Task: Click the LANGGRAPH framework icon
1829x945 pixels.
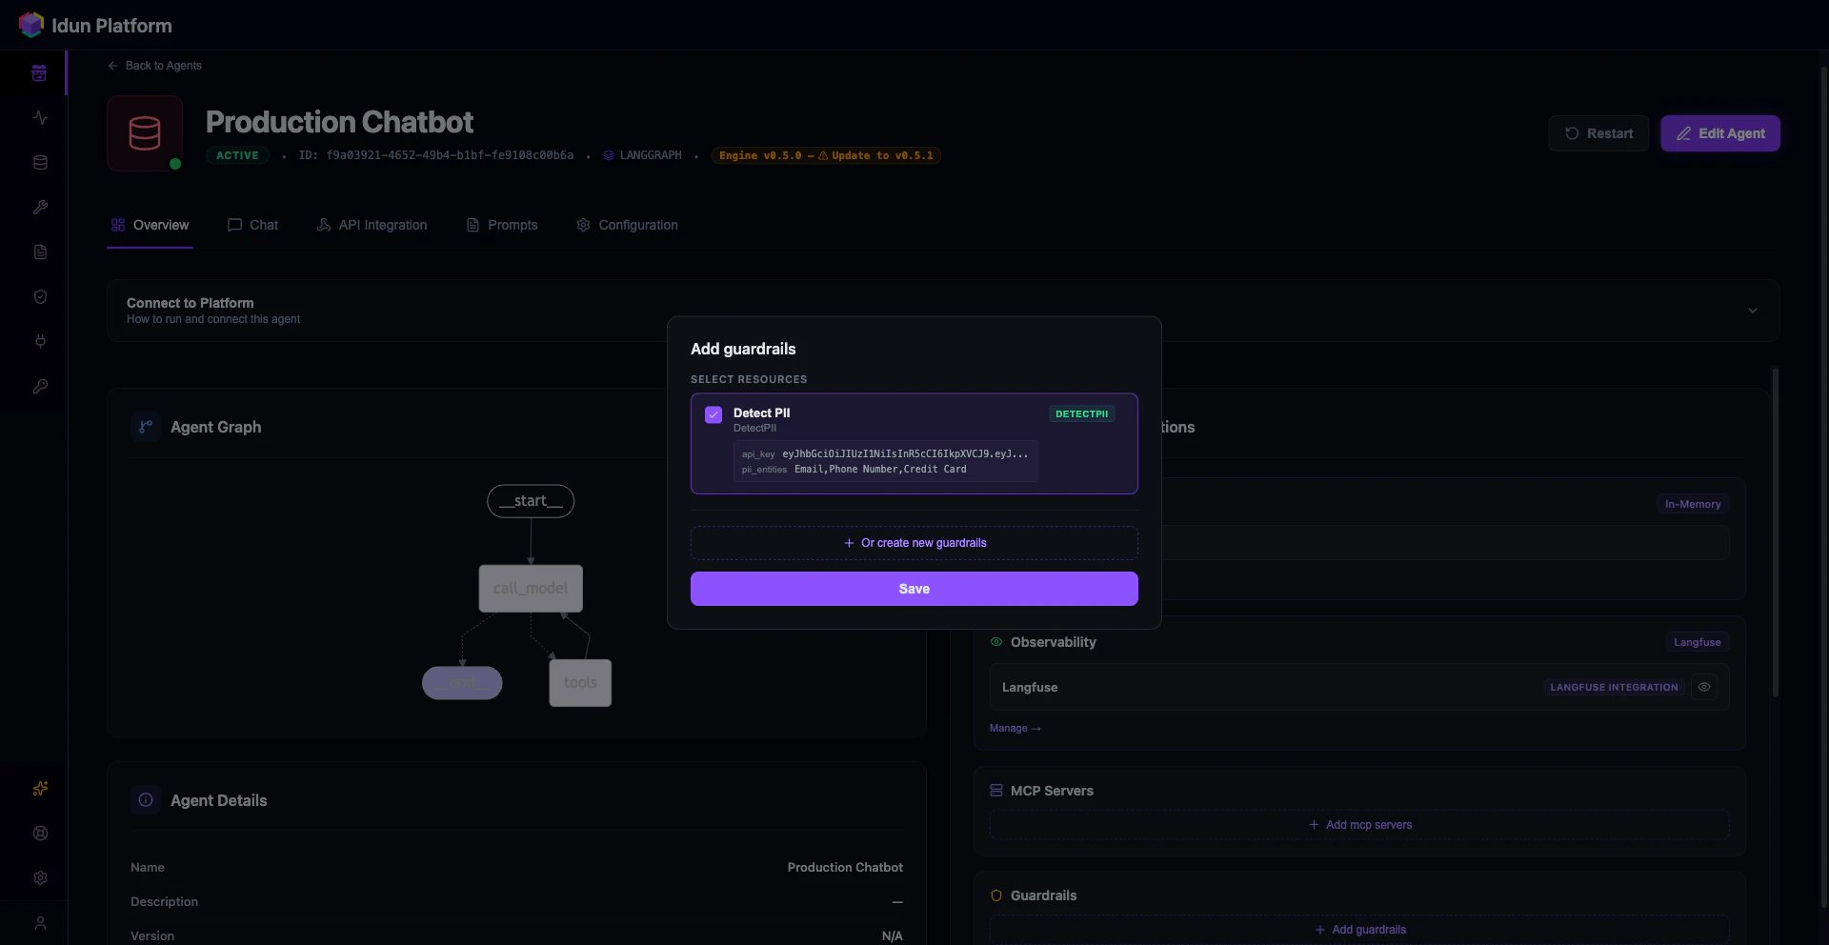Action: click(609, 155)
